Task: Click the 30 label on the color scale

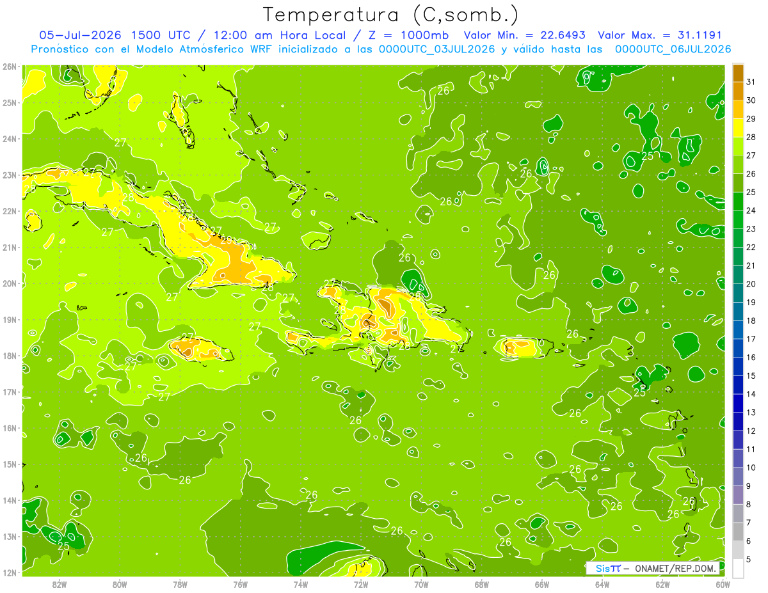Action: pos(751,100)
